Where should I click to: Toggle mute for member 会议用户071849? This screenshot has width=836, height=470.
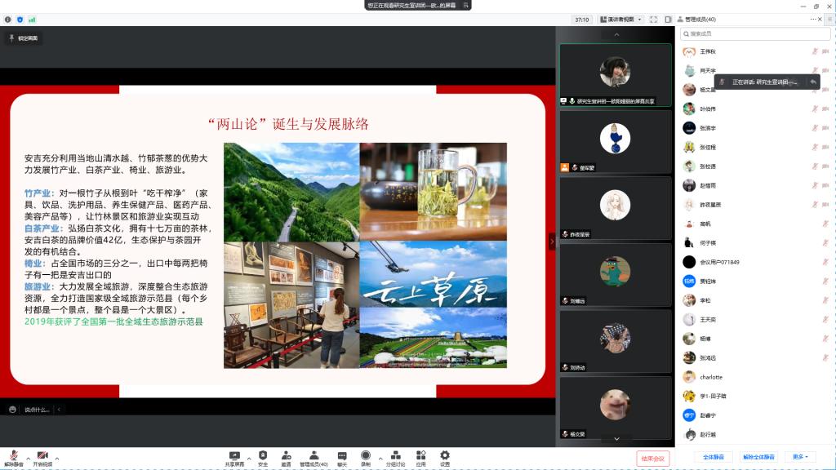pyautogui.click(x=825, y=262)
